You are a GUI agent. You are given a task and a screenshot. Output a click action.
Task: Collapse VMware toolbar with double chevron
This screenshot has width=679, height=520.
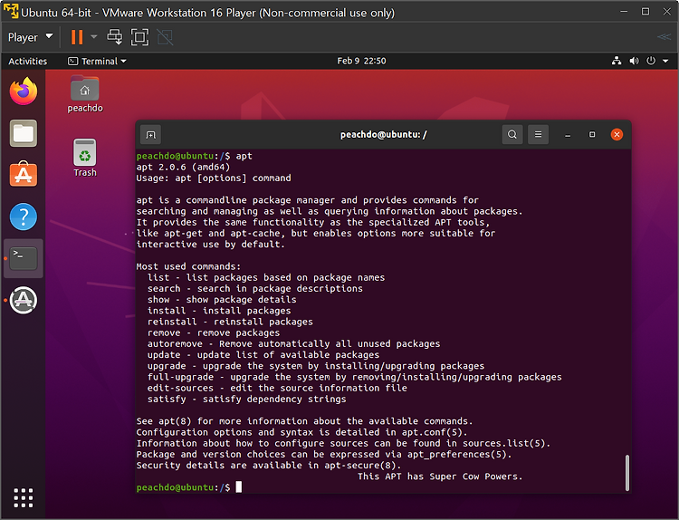point(664,37)
